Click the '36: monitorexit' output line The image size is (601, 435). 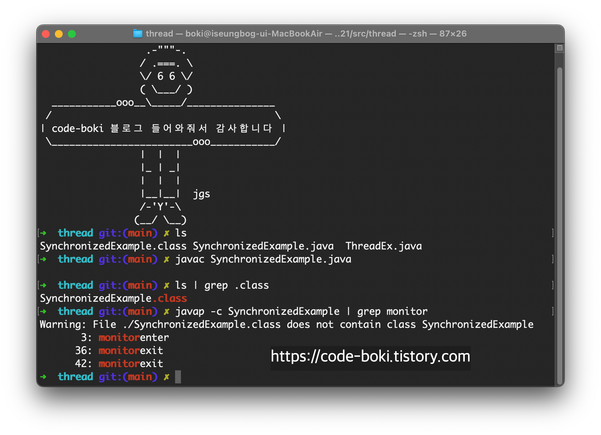(x=119, y=350)
